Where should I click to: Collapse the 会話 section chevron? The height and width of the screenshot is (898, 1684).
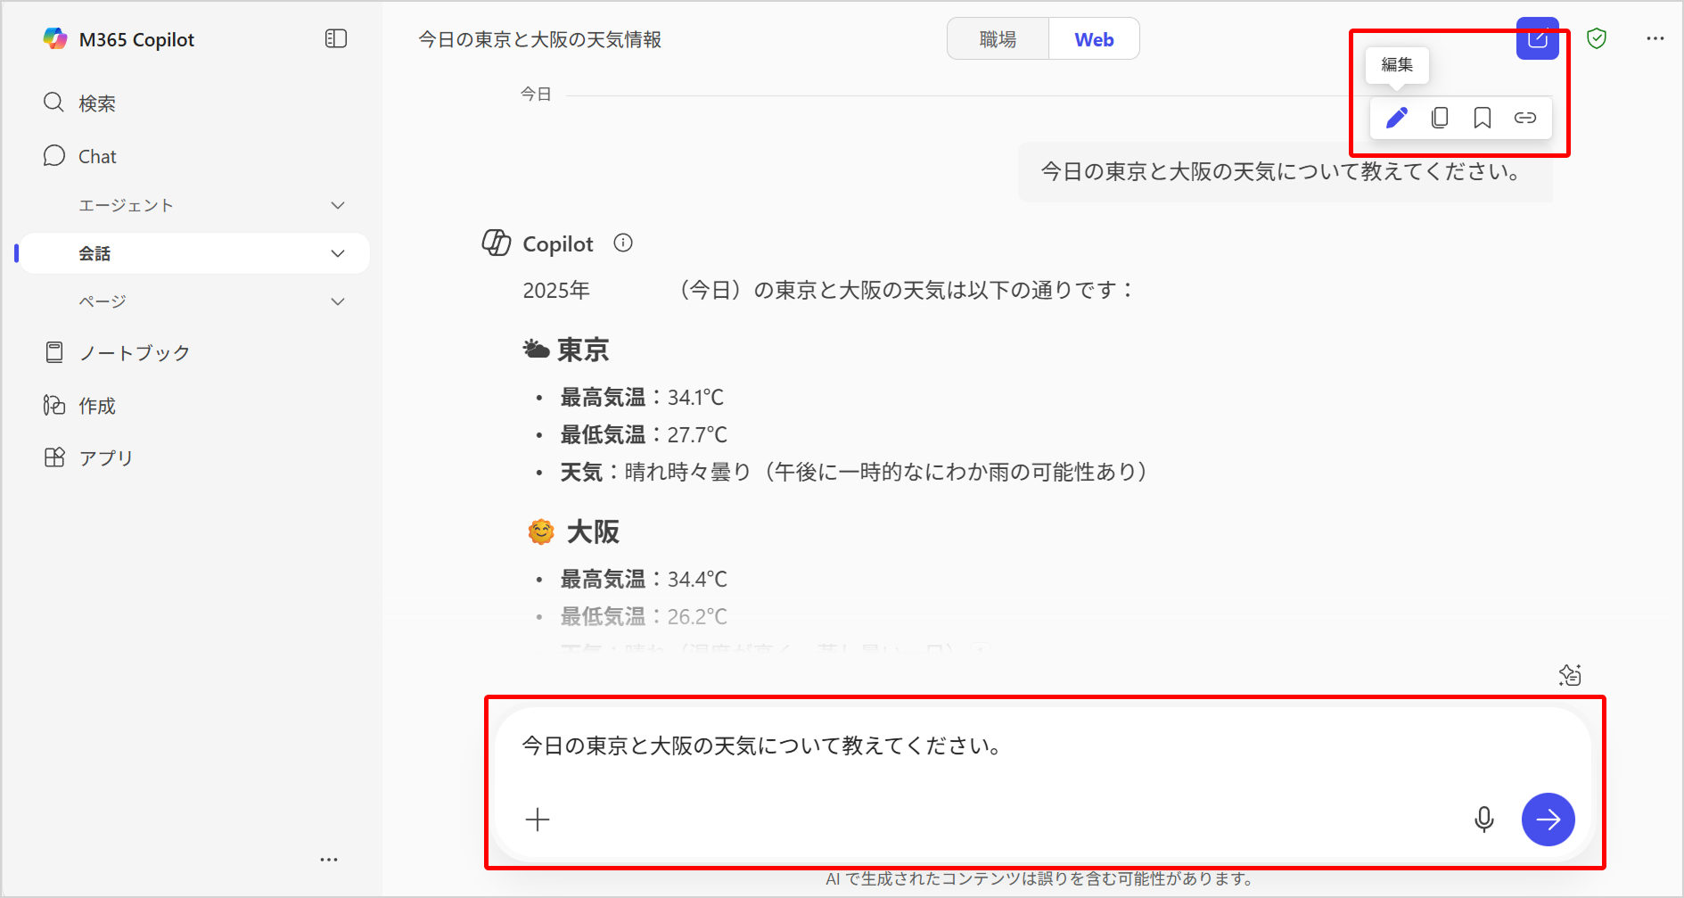pos(338,253)
